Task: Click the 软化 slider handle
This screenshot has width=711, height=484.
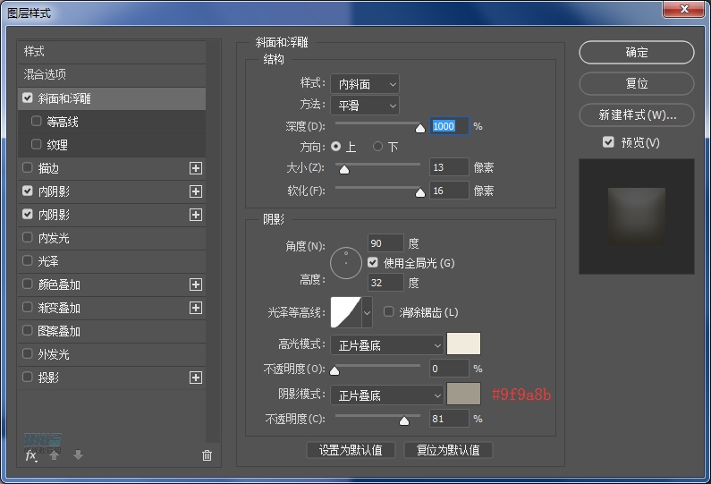Action: 420,192
